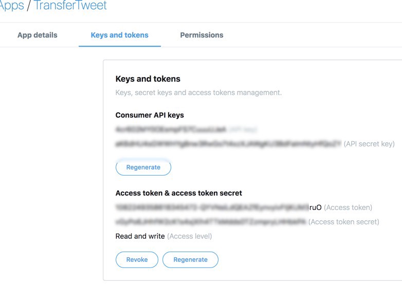The height and width of the screenshot is (286, 402).
Task: Click the keys management description text
Action: coord(198,93)
